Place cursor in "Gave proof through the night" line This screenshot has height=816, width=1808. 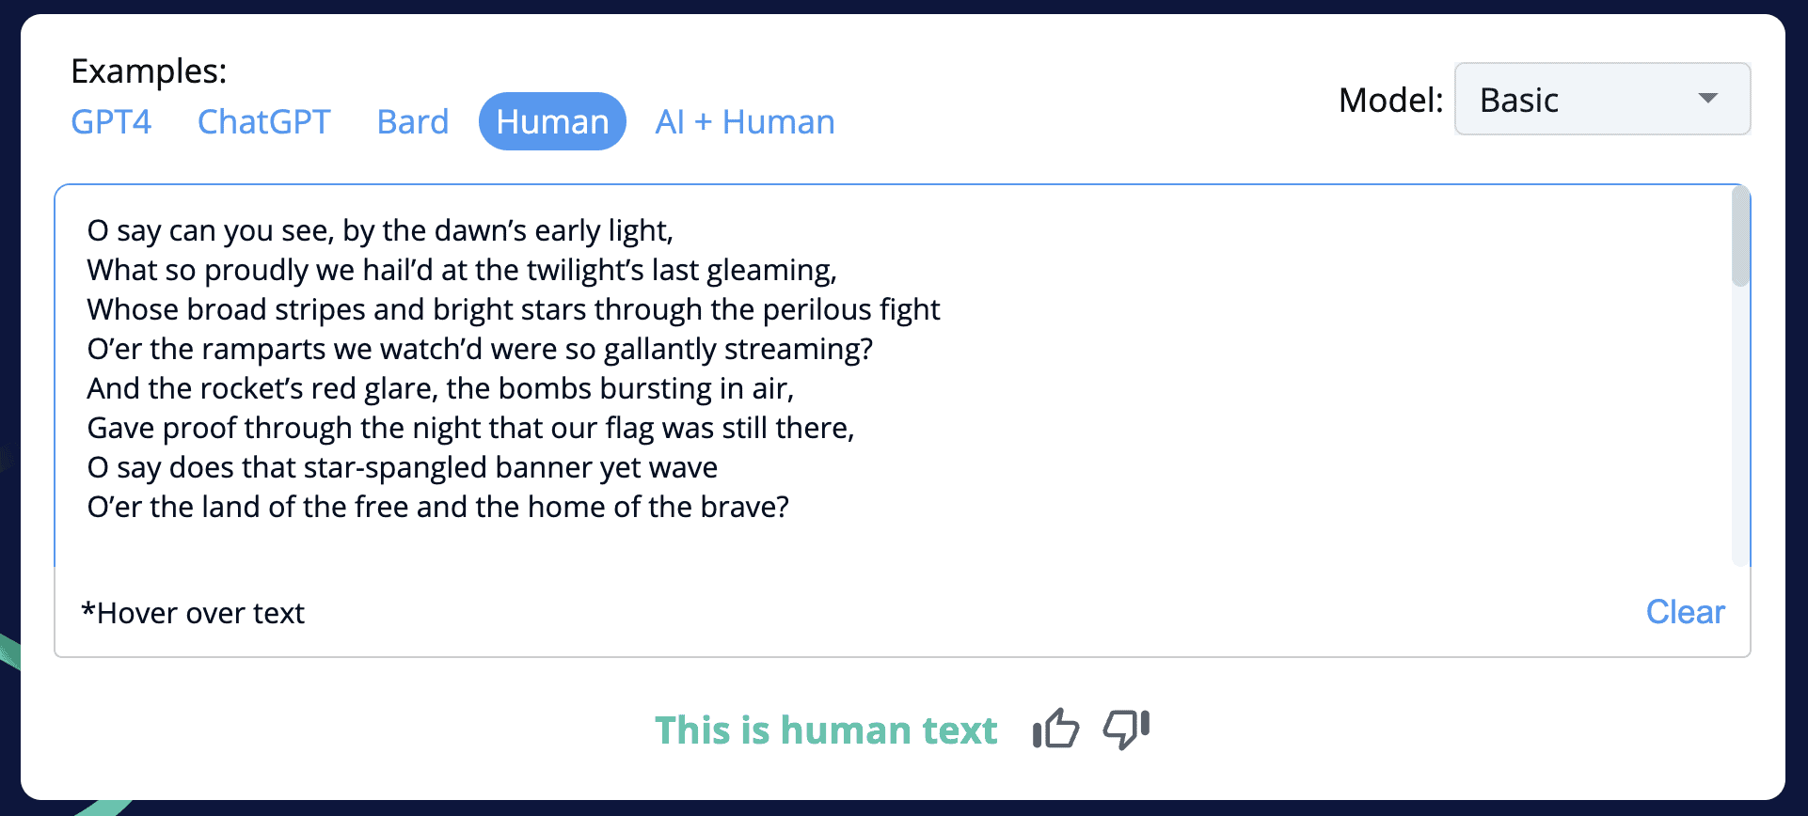[470, 428]
